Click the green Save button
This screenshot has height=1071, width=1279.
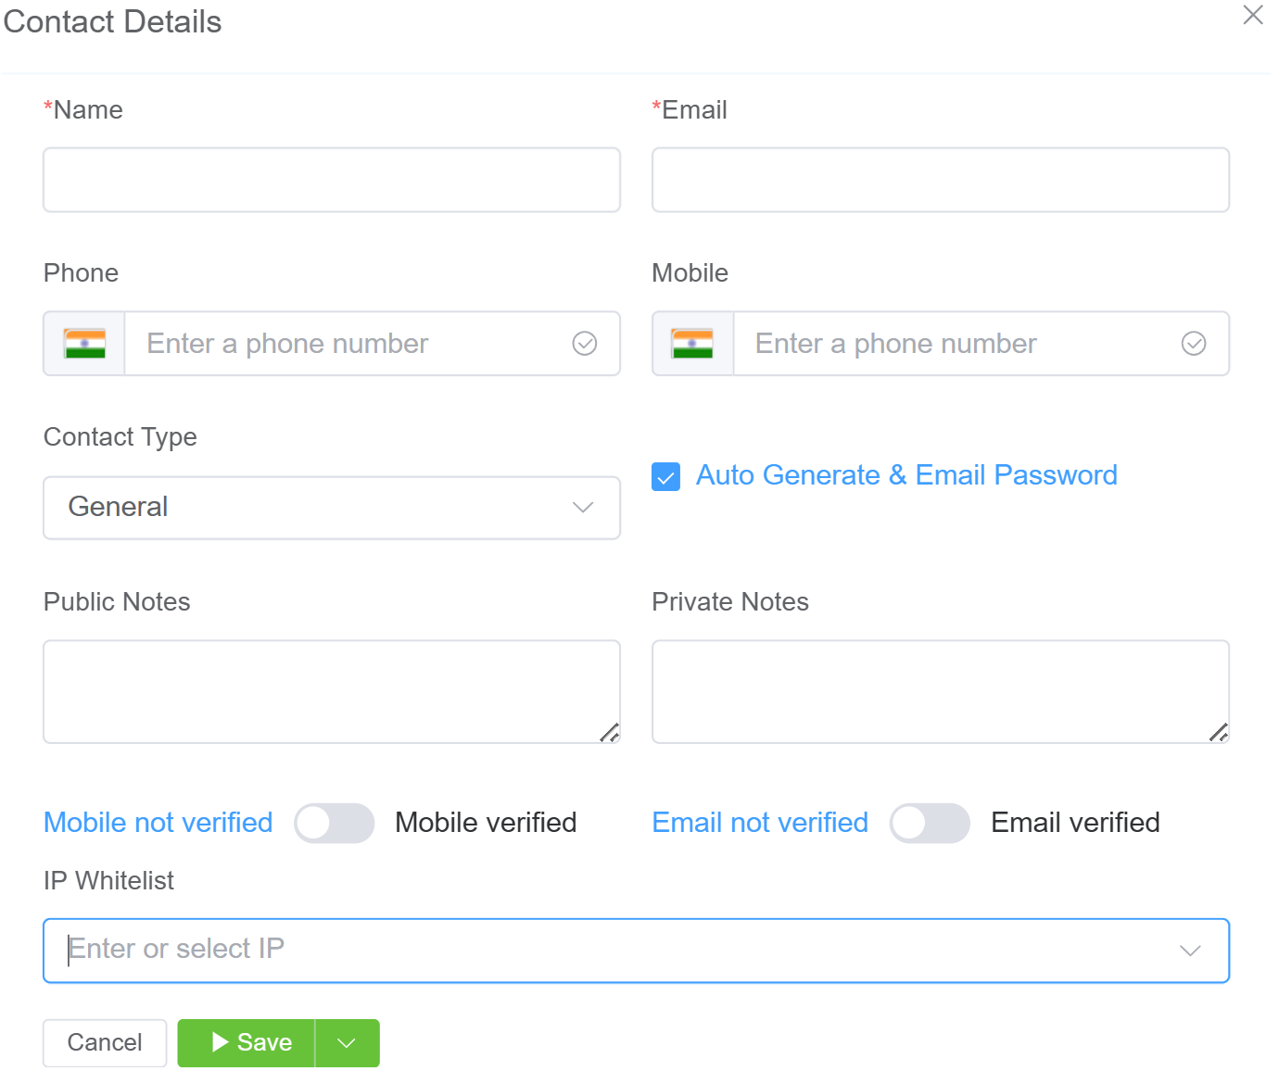pos(247,1043)
